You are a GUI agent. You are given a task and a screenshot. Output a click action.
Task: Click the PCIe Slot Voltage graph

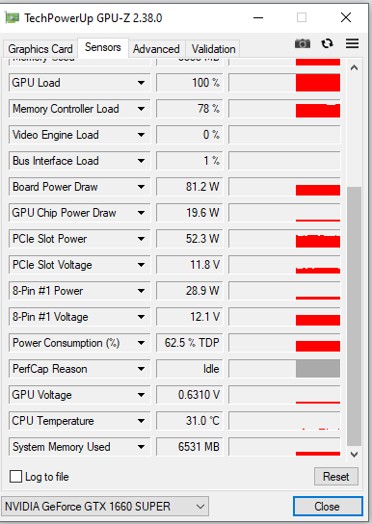click(284, 265)
